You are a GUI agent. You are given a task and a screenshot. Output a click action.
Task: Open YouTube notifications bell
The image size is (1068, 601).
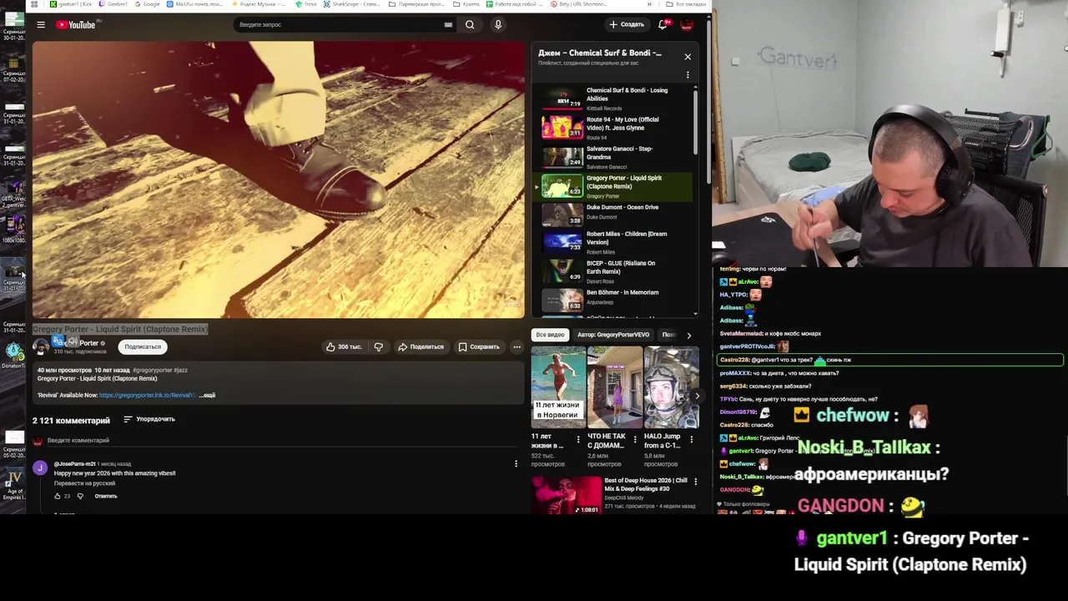pos(662,25)
